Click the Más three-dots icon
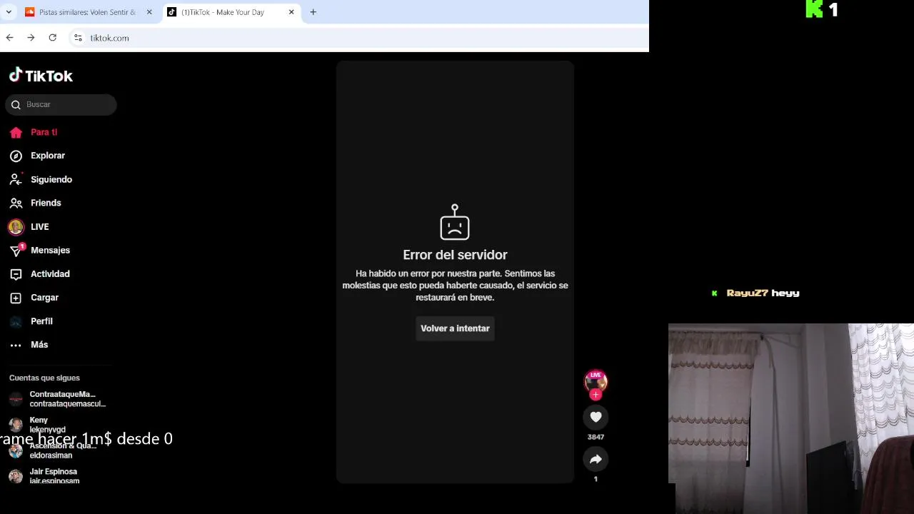The image size is (914, 514). [x=16, y=346]
